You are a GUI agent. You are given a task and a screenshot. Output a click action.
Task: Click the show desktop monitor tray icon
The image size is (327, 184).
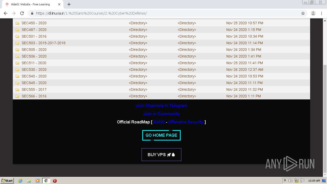click(x=324, y=181)
